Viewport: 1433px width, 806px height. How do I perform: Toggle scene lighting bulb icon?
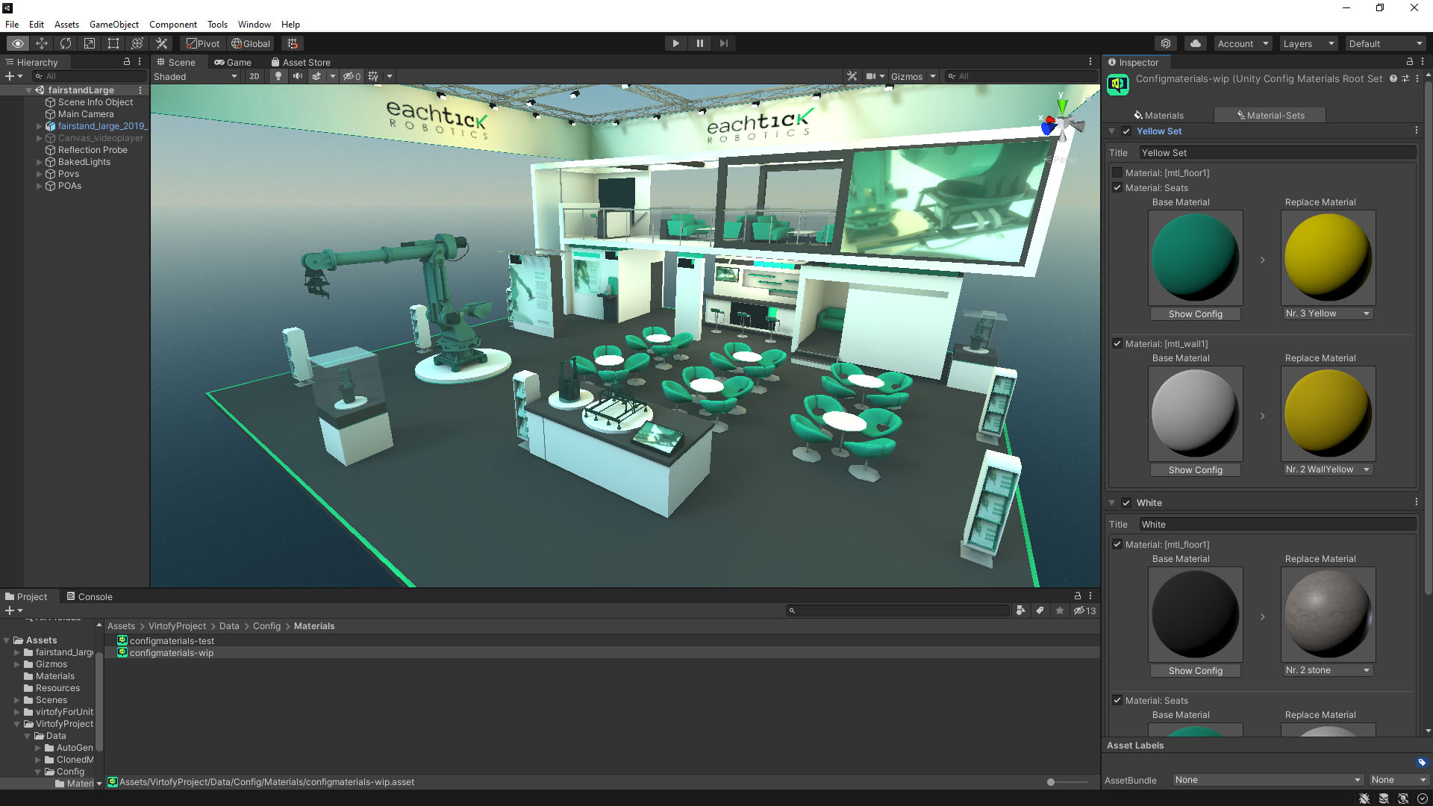tap(278, 76)
